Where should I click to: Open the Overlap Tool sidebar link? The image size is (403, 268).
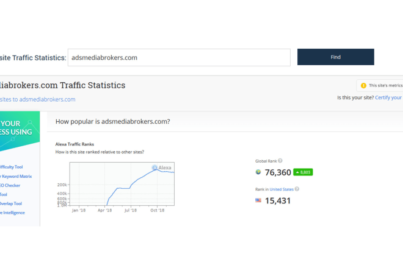click(11, 203)
